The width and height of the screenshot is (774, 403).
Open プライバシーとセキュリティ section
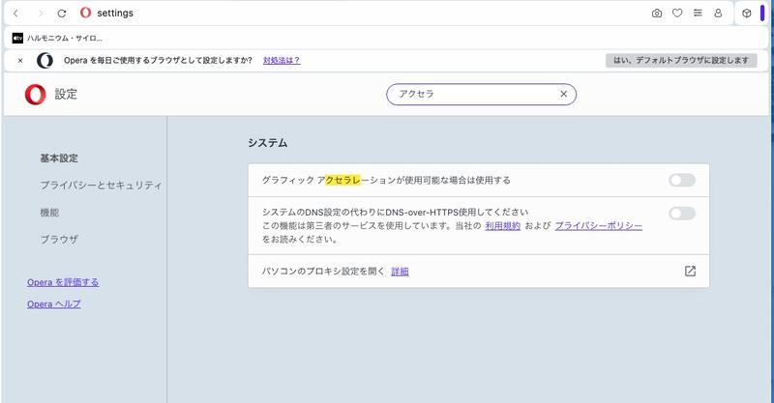(x=101, y=185)
